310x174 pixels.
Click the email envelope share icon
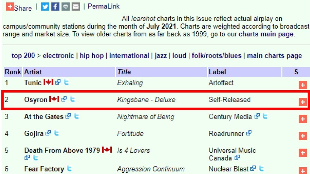(x=76, y=6)
